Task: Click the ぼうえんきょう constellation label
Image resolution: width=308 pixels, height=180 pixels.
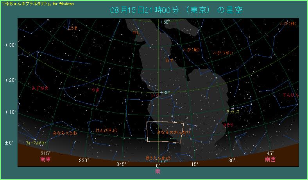Action: [158, 158]
